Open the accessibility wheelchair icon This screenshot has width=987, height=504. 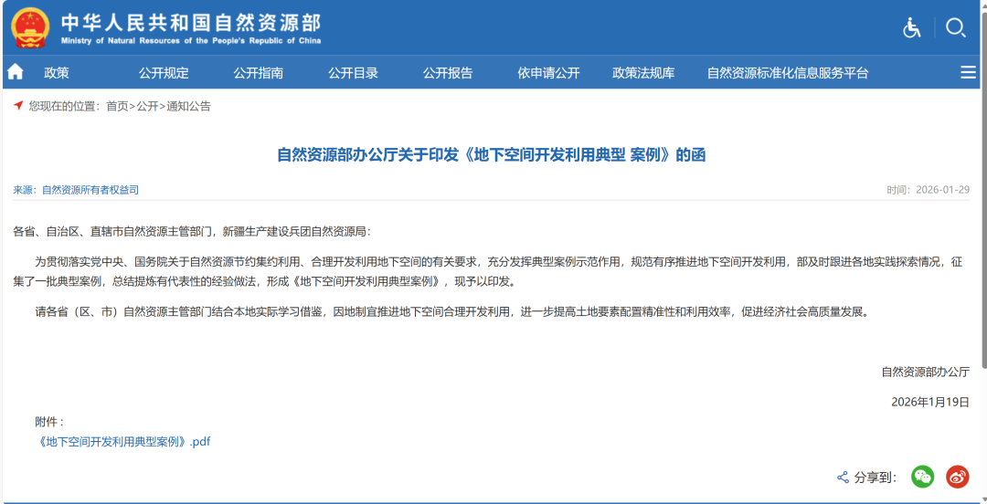coord(911,27)
